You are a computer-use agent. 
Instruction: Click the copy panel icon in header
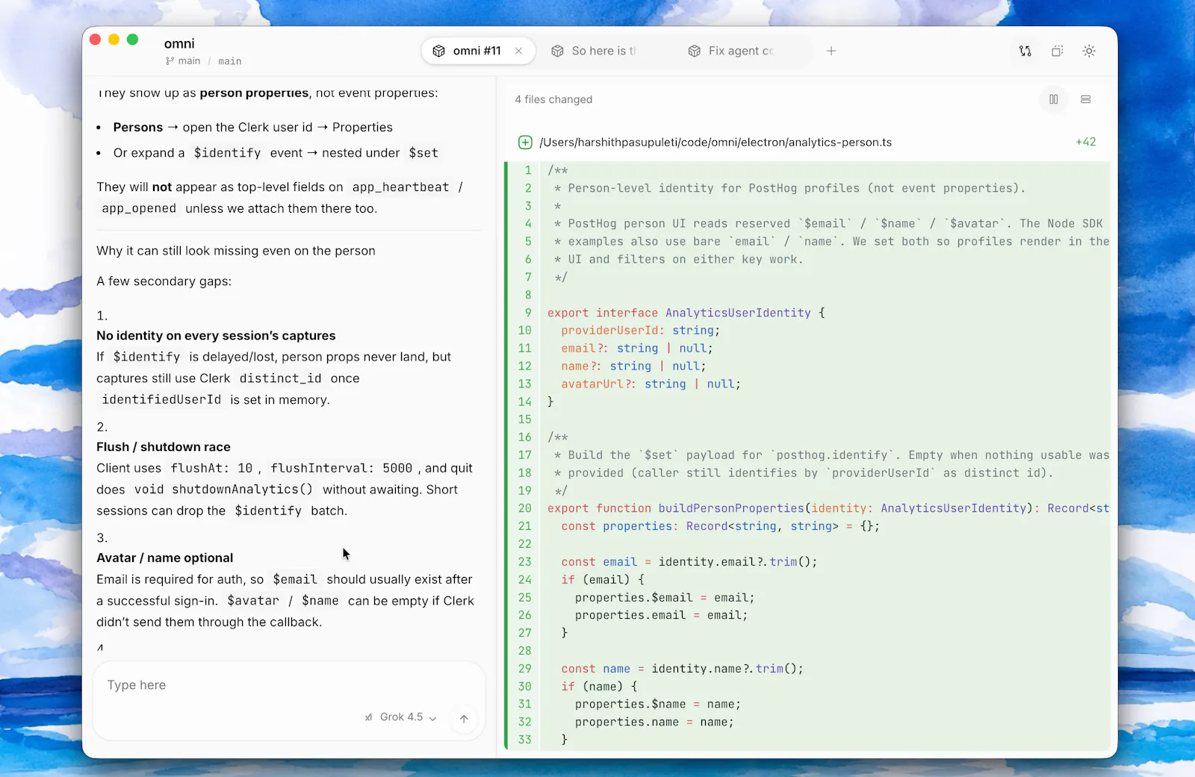pyautogui.click(x=1057, y=51)
